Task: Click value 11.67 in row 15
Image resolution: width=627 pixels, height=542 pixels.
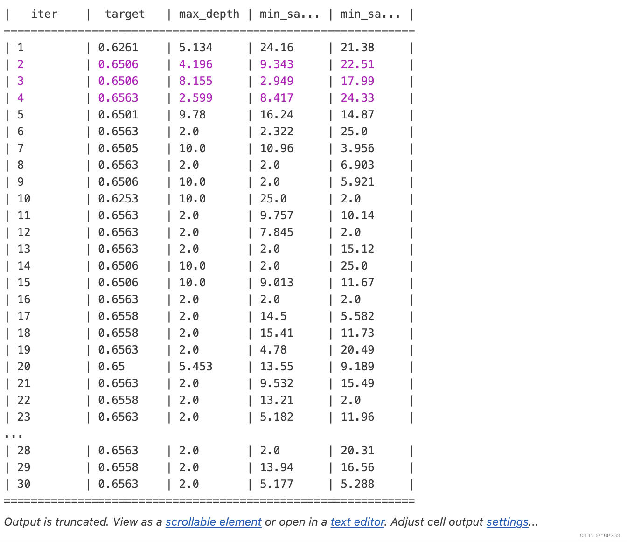Action: [357, 283]
